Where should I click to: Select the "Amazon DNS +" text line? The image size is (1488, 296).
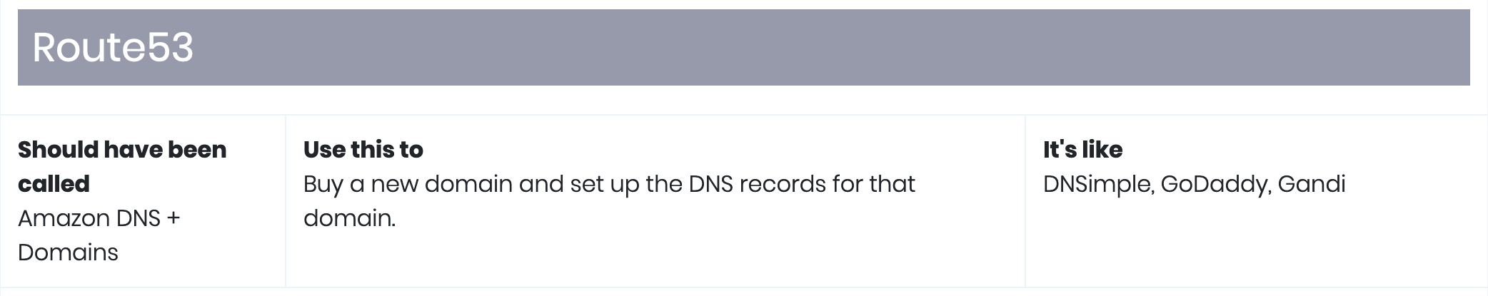[99, 218]
